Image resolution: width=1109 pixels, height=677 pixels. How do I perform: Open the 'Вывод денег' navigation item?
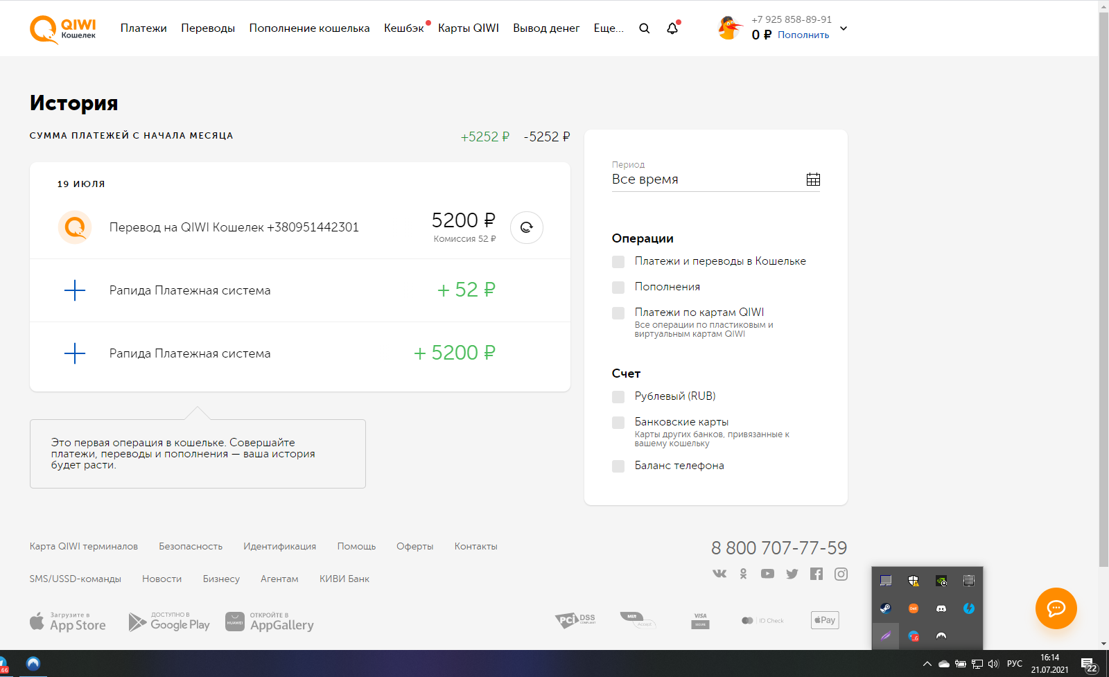pos(546,28)
